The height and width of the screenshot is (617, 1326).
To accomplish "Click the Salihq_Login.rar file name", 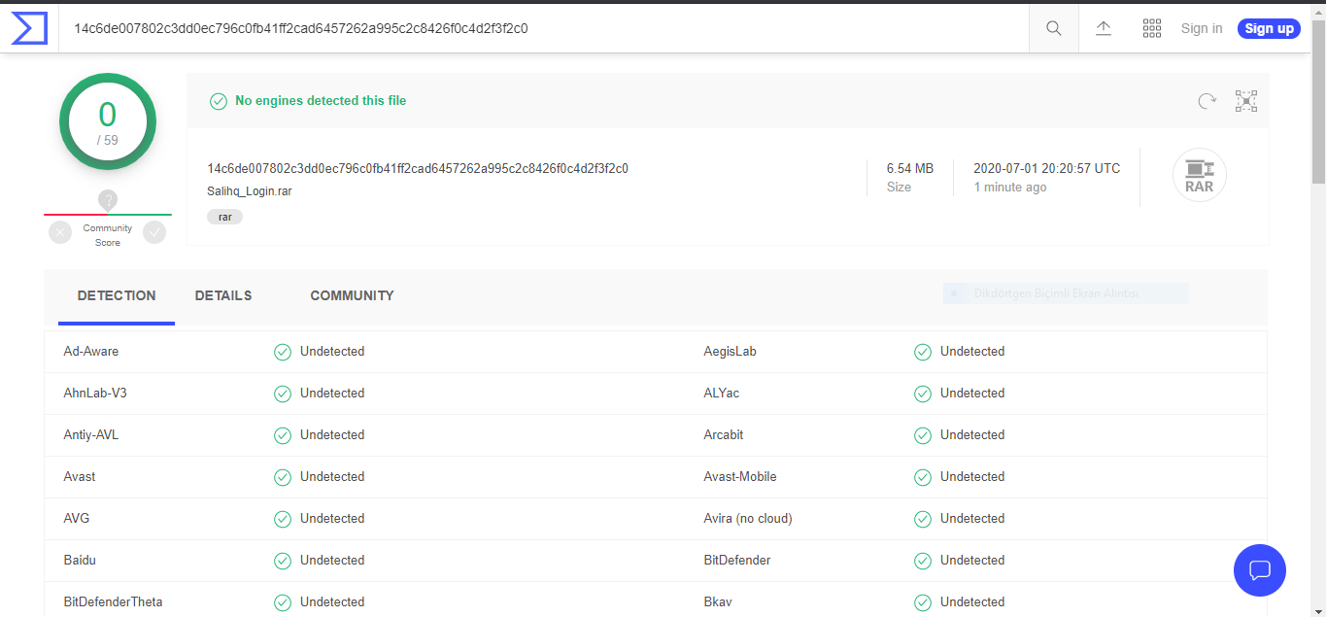I will click(x=250, y=191).
